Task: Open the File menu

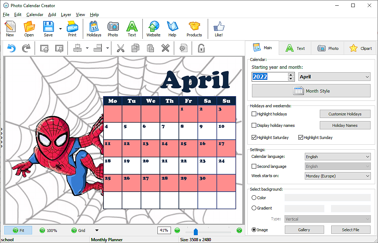Action: coord(6,15)
